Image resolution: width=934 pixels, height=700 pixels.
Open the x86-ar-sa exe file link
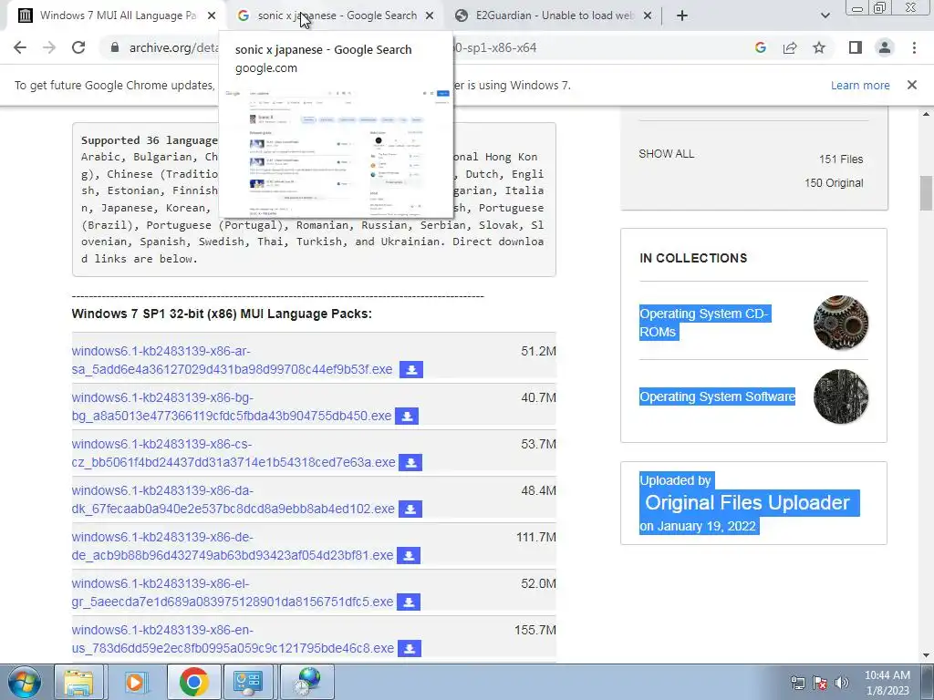(x=232, y=360)
